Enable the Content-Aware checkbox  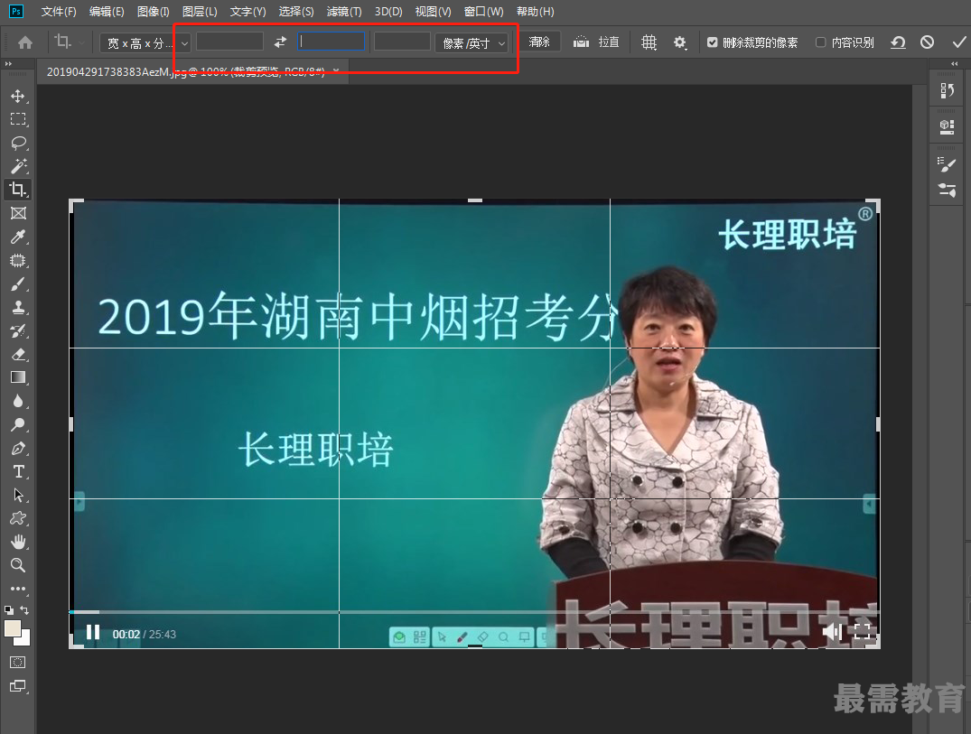coord(820,42)
